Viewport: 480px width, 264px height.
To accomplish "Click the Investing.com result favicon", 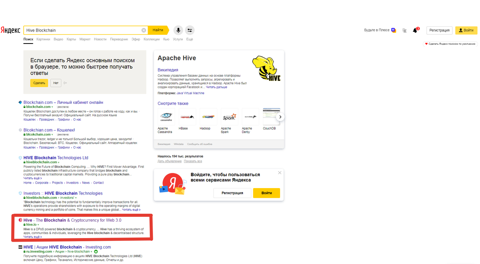I will tap(20, 247).
